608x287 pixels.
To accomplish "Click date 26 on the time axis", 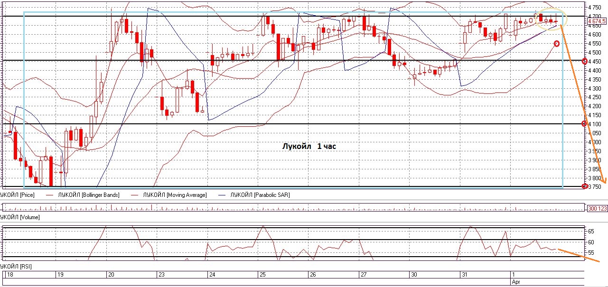I will (312, 275).
